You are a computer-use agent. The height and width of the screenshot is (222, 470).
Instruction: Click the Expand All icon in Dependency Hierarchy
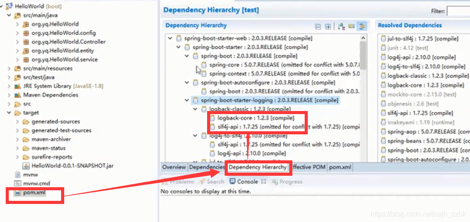coord(328,27)
